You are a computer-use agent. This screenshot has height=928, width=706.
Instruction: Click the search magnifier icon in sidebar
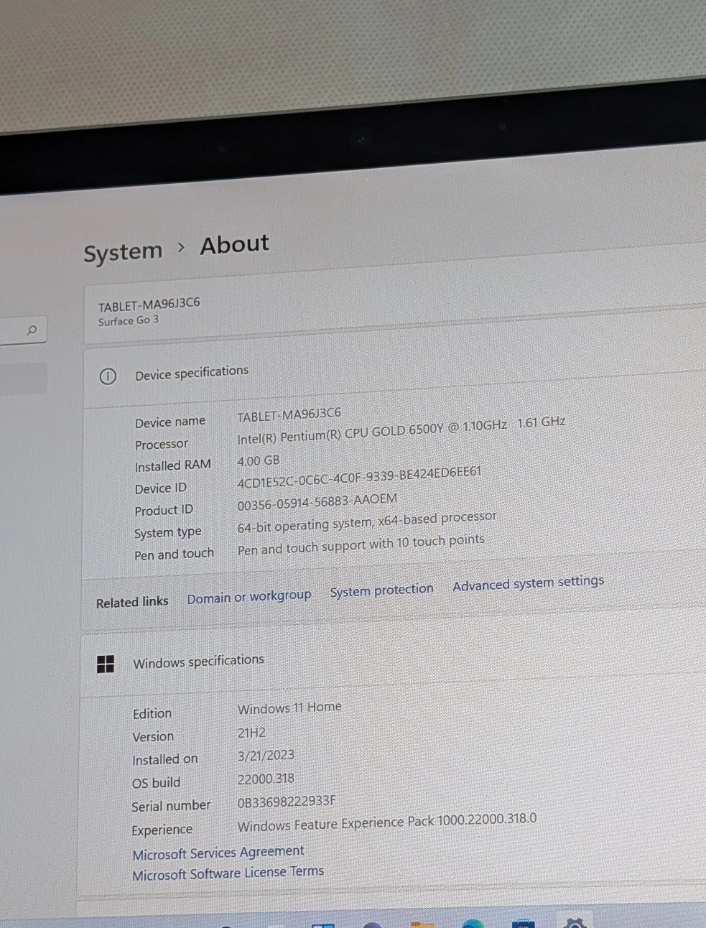click(x=32, y=330)
